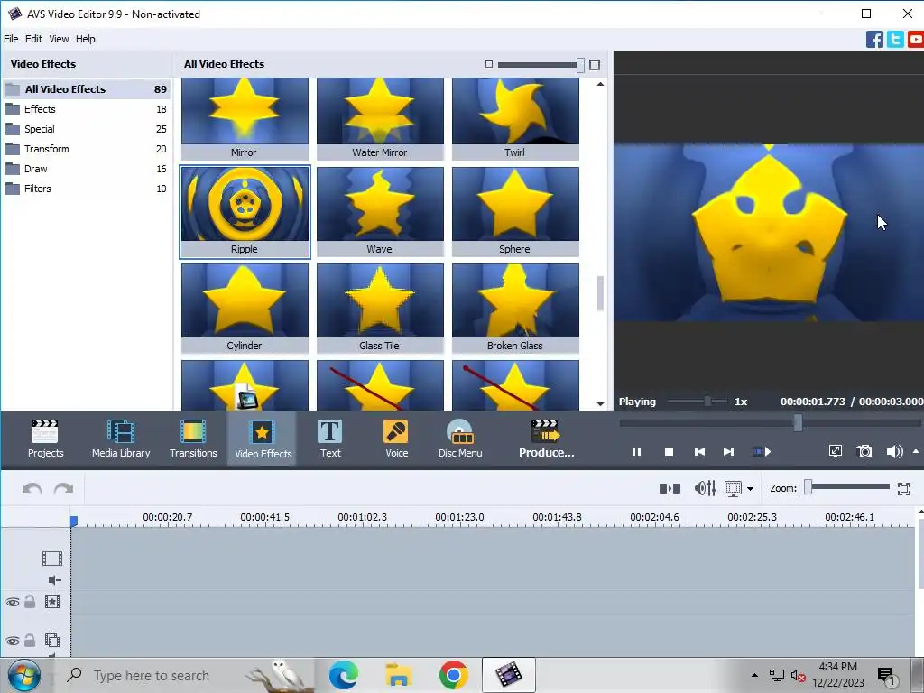Adjust the thumbnail size slider
The image size is (924, 693).
pyautogui.click(x=580, y=65)
